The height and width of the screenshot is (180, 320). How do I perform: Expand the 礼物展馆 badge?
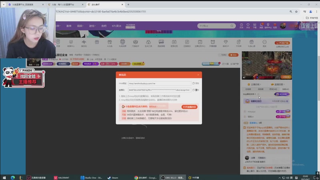coord(64,64)
